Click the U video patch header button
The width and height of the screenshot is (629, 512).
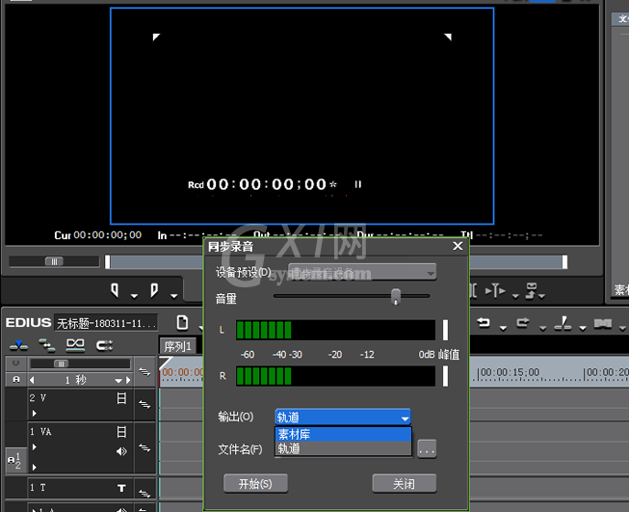click(16, 364)
